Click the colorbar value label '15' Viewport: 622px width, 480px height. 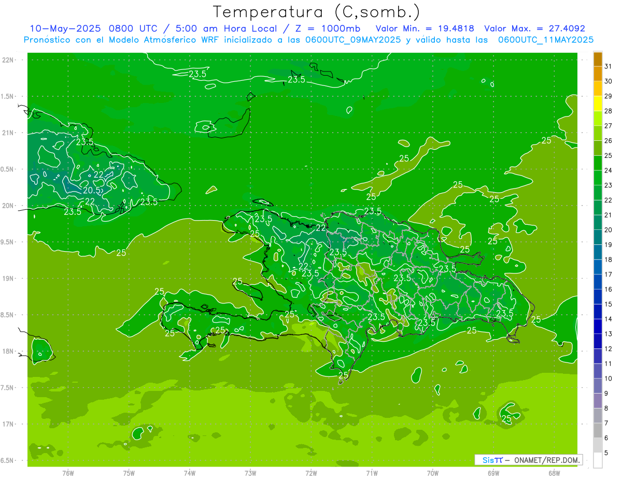[x=609, y=304]
